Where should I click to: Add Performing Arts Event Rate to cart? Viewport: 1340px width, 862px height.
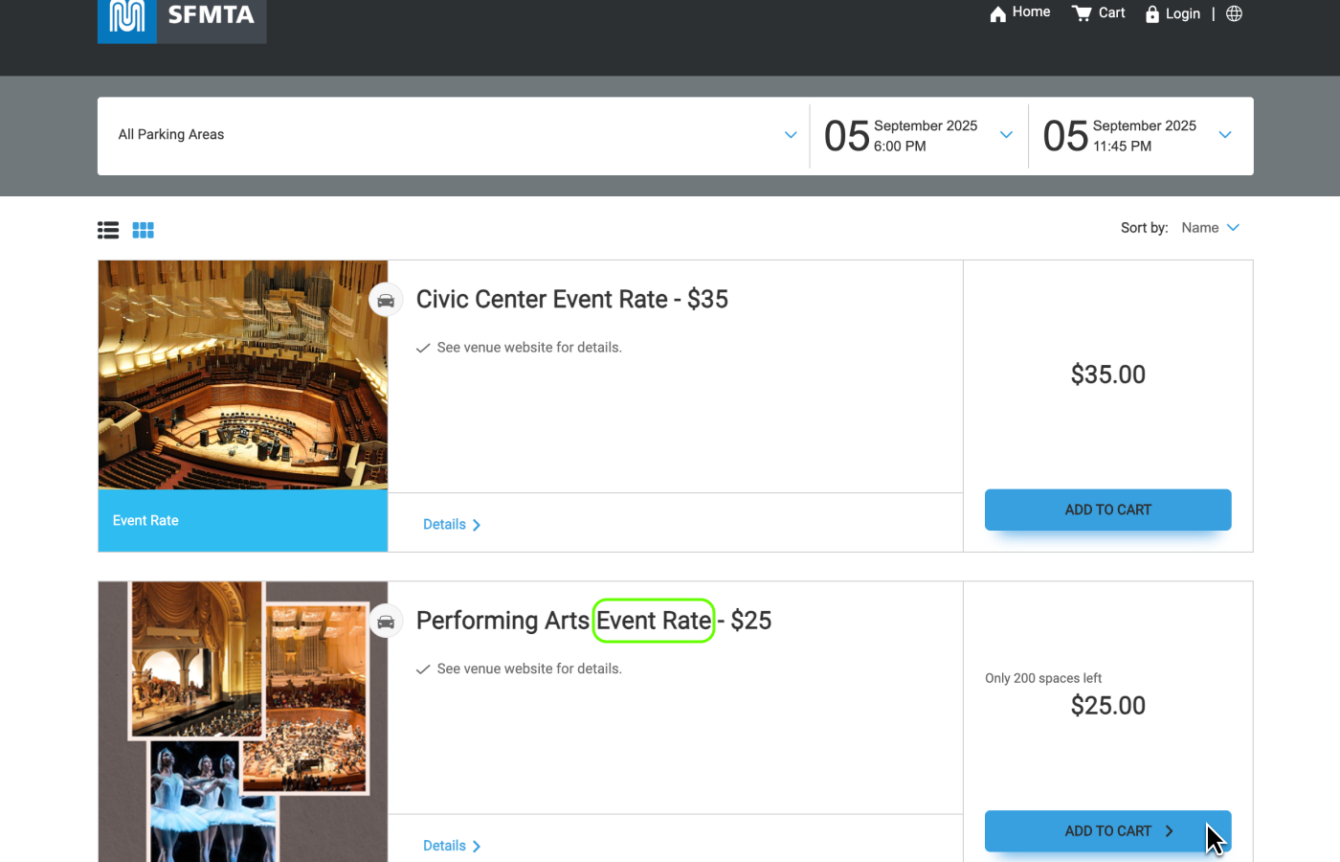[x=1107, y=831]
